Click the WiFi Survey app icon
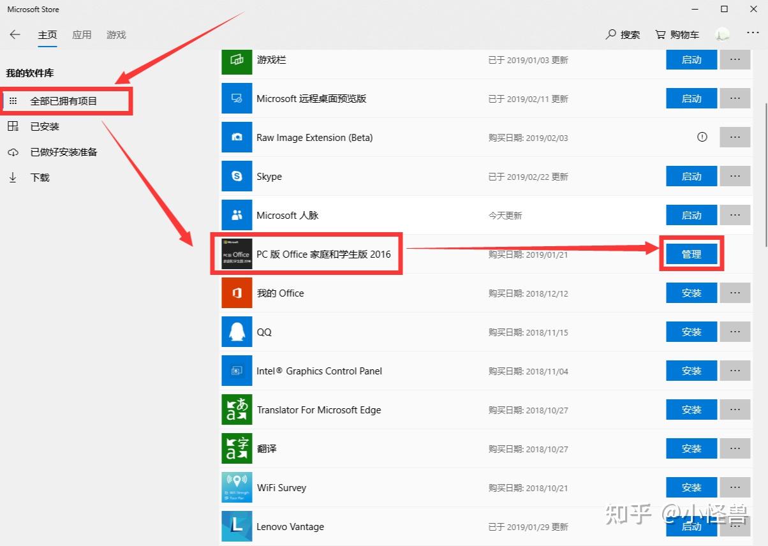The width and height of the screenshot is (768, 546). pyautogui.click(x=237, y=488)
